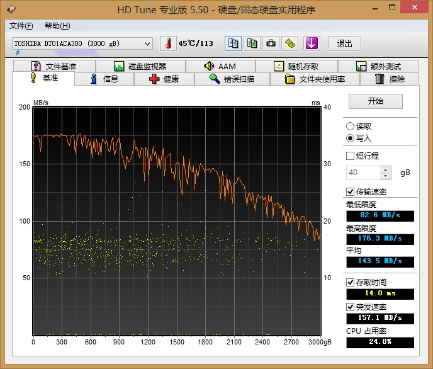Enable the 短行程 checkbox
This screenshot has width=433, height=369.
coord(350,156)
